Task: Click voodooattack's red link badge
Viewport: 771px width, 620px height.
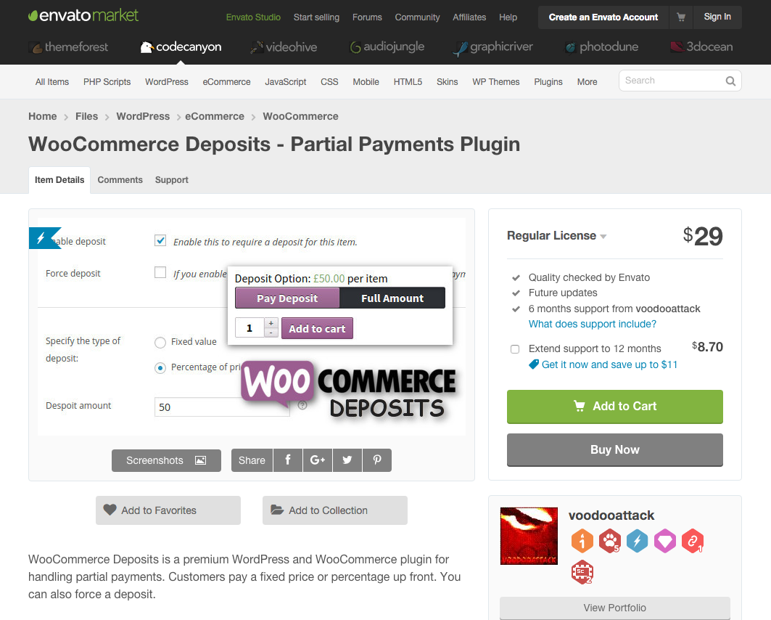Action: pos(693,541)
